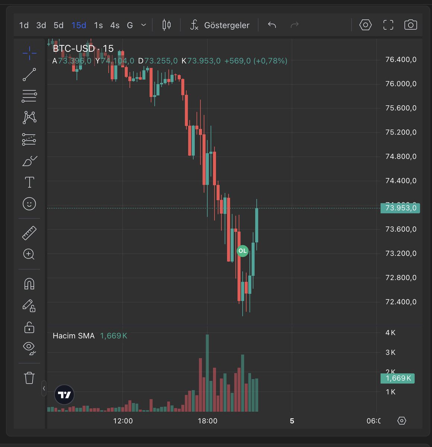
Task: Choose the text annotation tool
Action: (x=29, y=182)
